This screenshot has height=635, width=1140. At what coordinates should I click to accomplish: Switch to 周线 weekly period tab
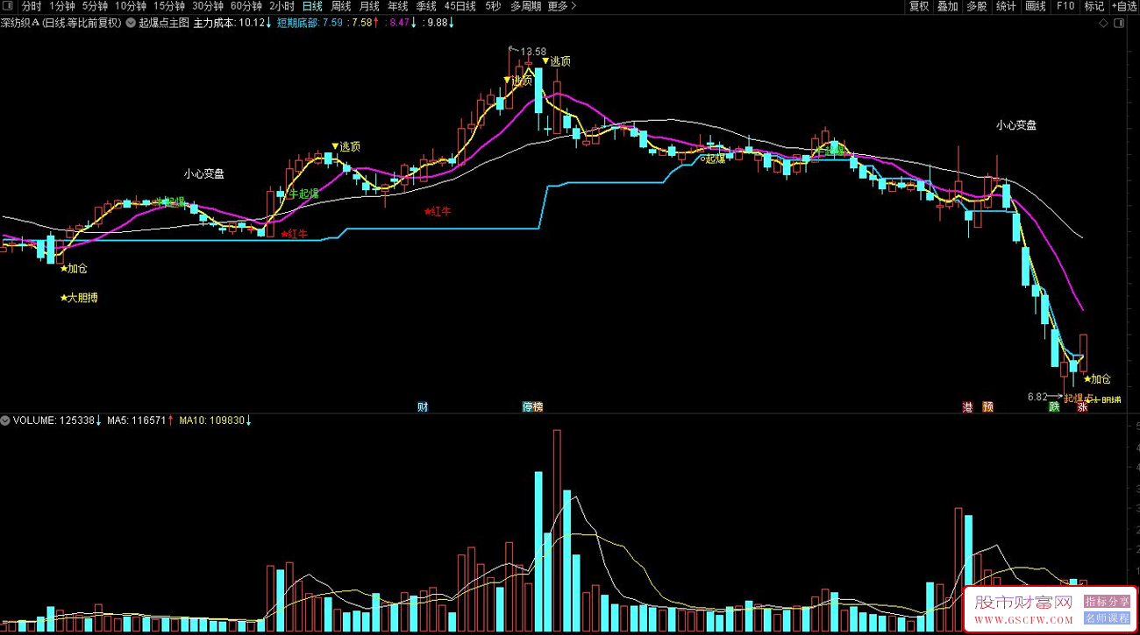(x=341, y=6)
